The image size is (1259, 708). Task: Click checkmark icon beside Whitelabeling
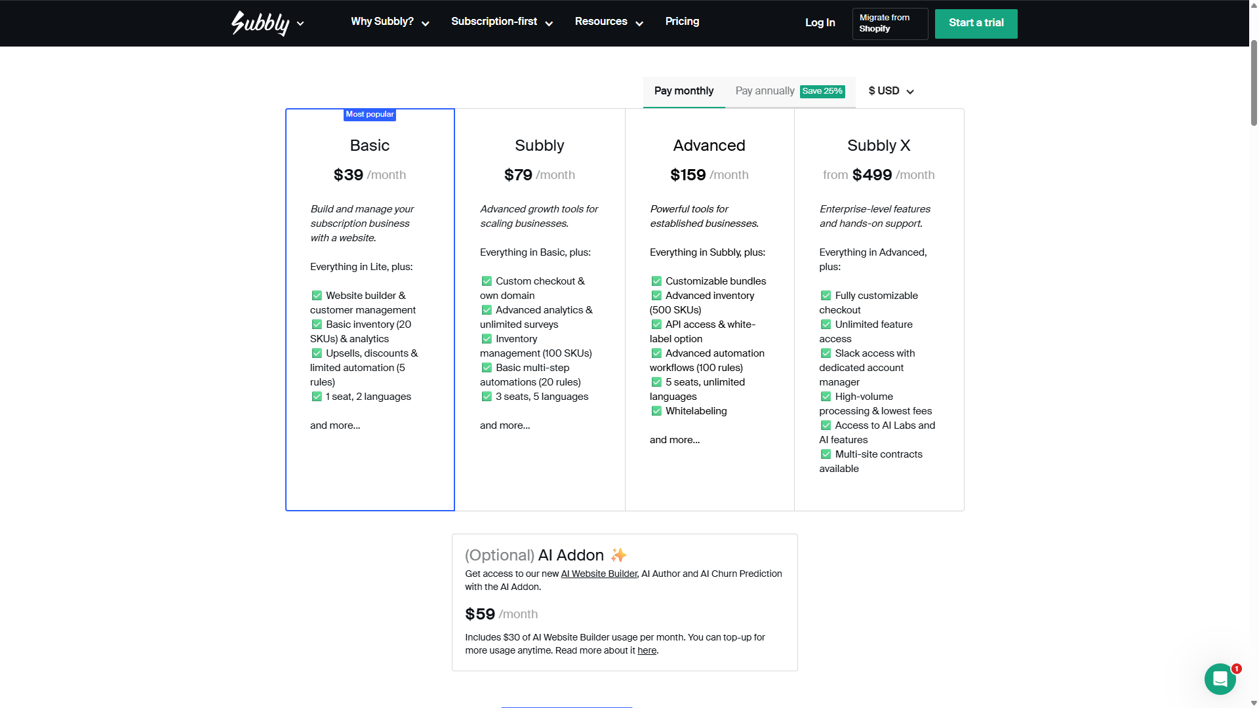click(656, 411)
